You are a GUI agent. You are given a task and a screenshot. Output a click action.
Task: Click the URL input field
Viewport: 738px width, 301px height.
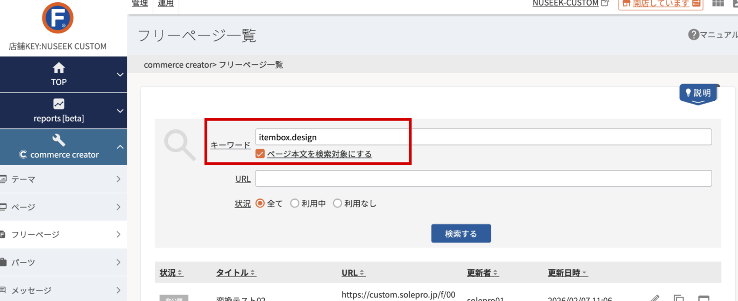point(483,179)
